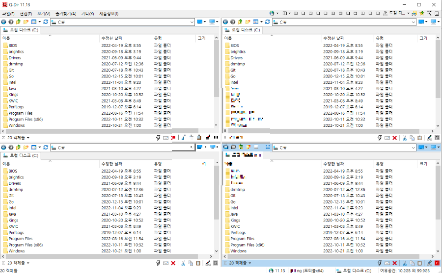Sort by 유형 column in bottom-left pane
The height and width of the screenshot is (273, 442).
pyautogui.click(x=174, y=164)
